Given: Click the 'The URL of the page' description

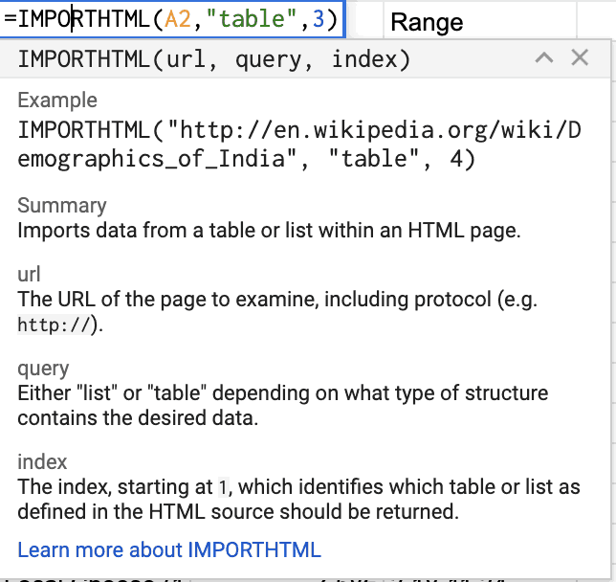Looking at the screenshot, I should pos(277,311).
